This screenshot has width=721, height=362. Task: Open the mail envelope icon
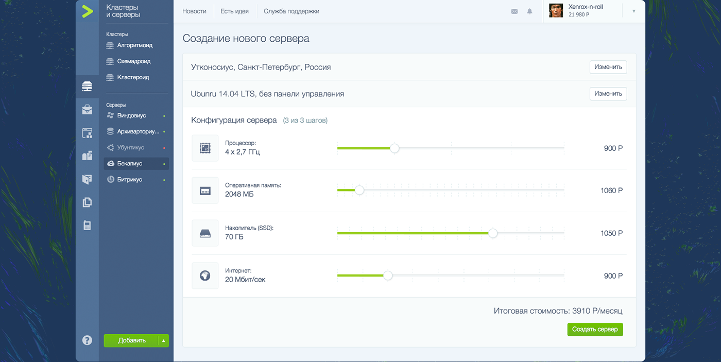[x=514, y=11]
